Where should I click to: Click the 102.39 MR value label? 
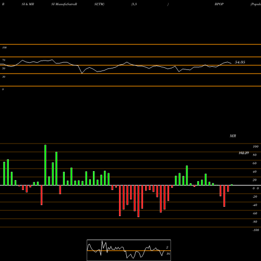pos(244,153)
